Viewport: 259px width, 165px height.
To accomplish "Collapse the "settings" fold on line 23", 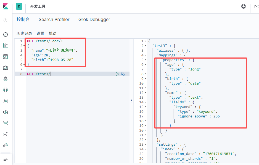I will [x=146, y=145].
